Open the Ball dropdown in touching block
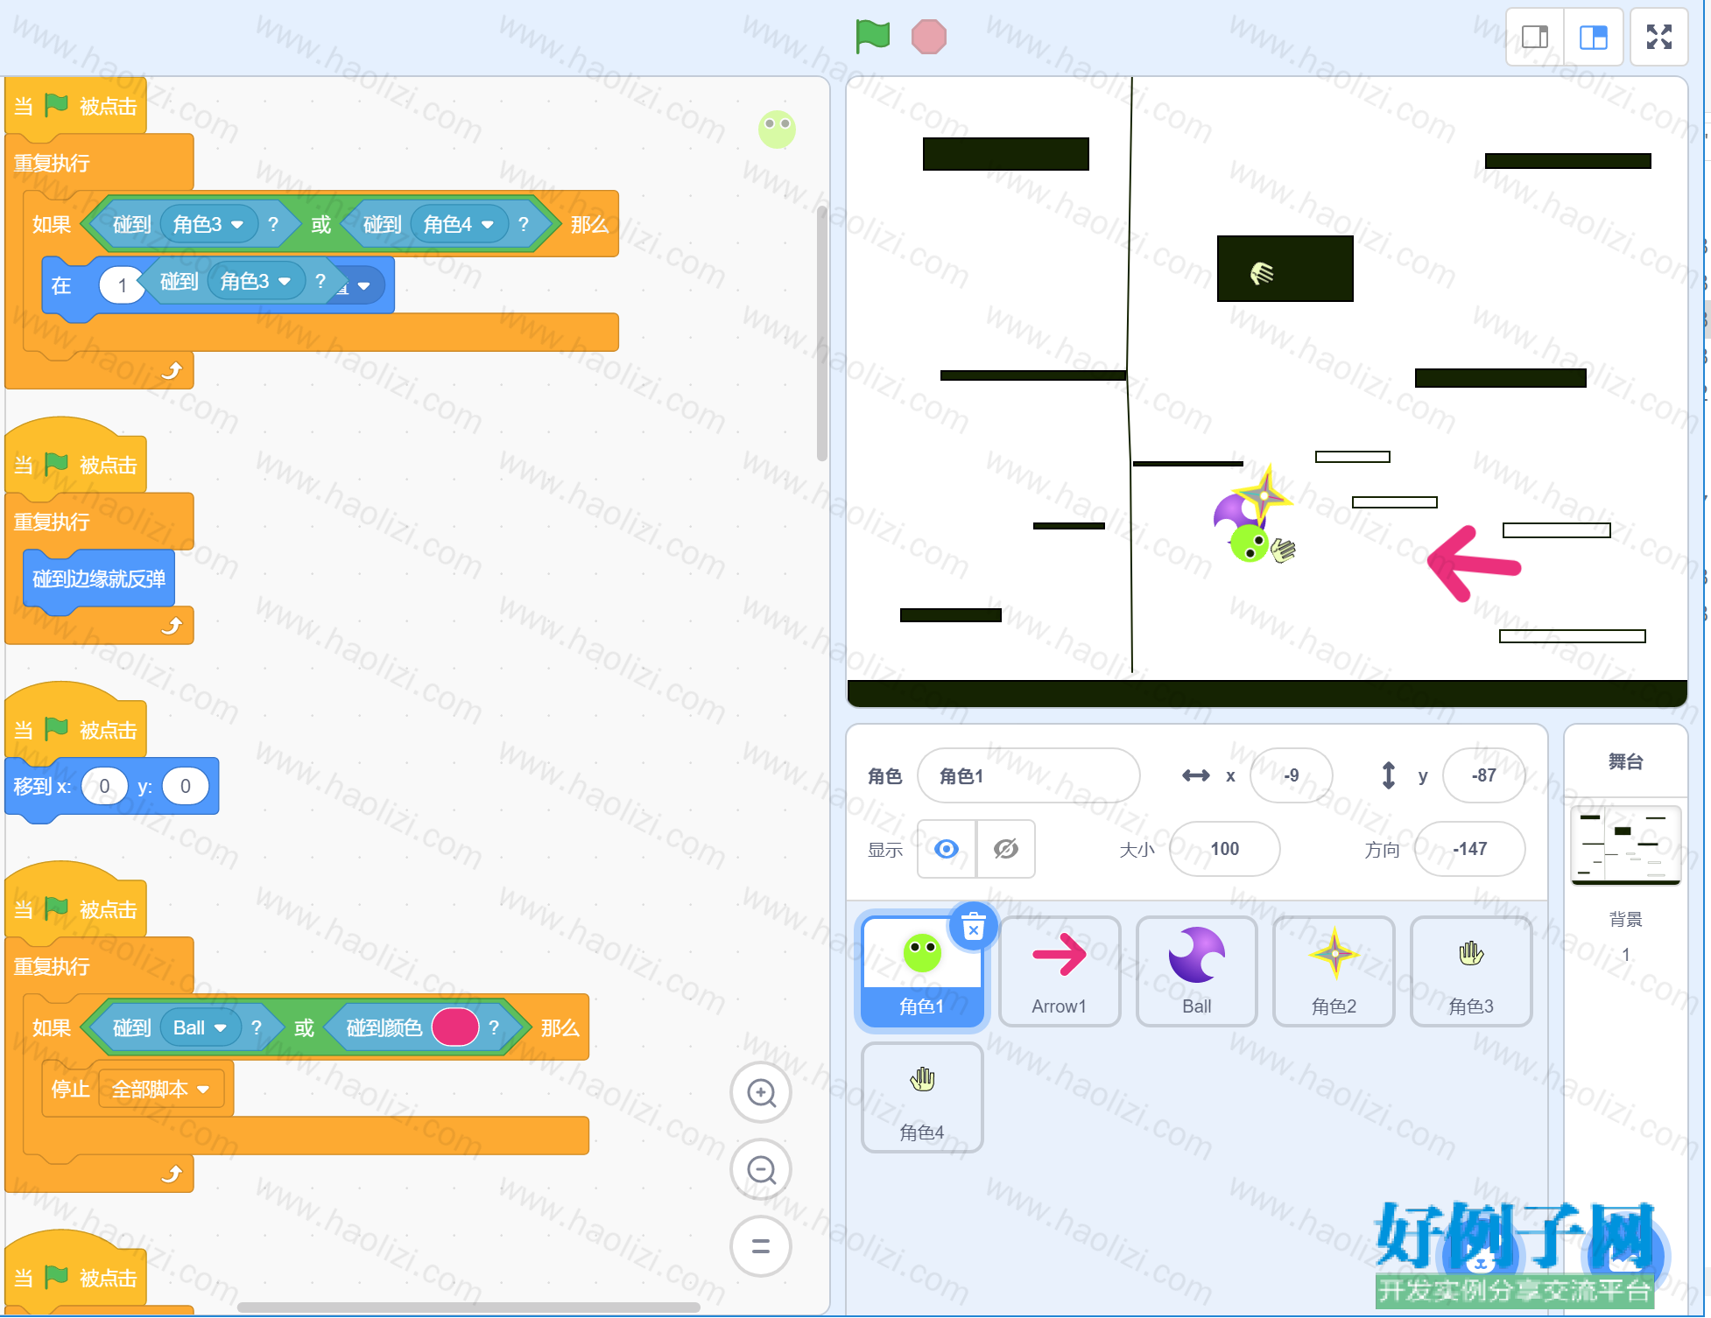Image resolution: width=1711 pixels, height=1318 pixels. (x=200, y=1027)
